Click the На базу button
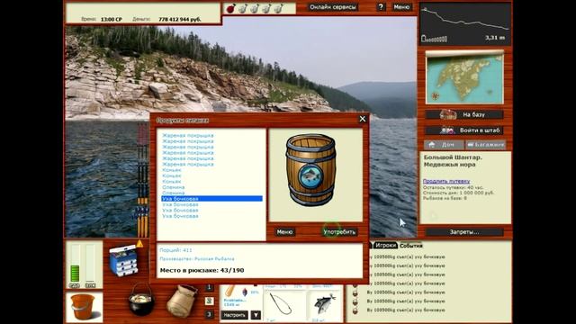Viewport: 576px width, 324px height. click(x=464, y=114)
